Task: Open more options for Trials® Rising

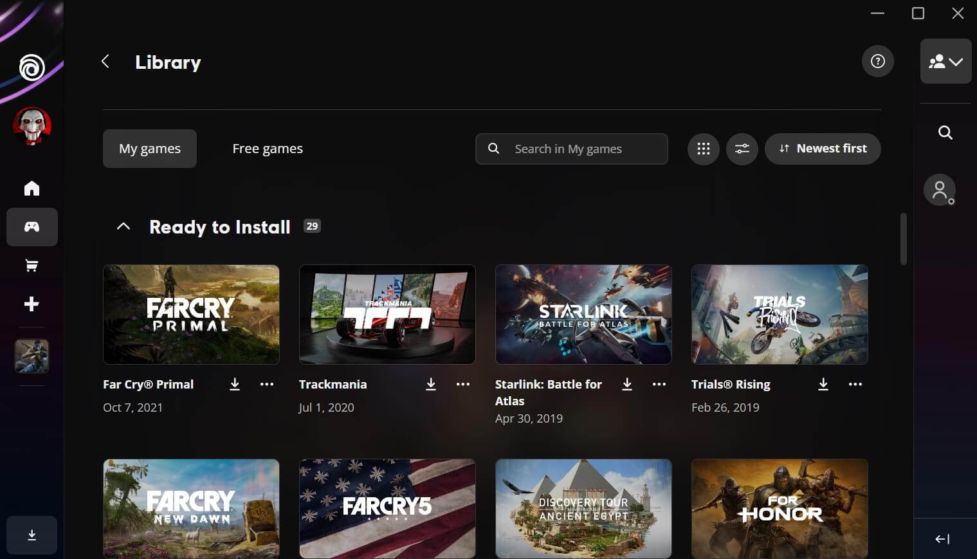Action: point(855,384)
